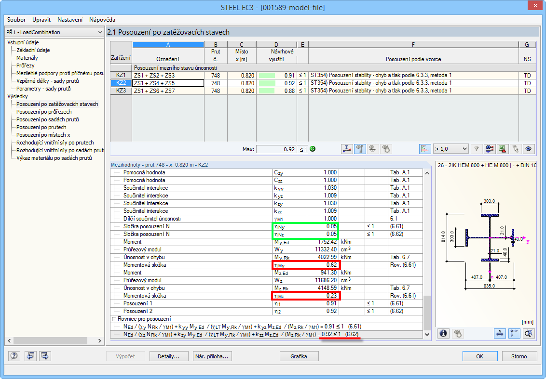Open the Nápověda menu
546x379 pixels.
tap(102, 20)
